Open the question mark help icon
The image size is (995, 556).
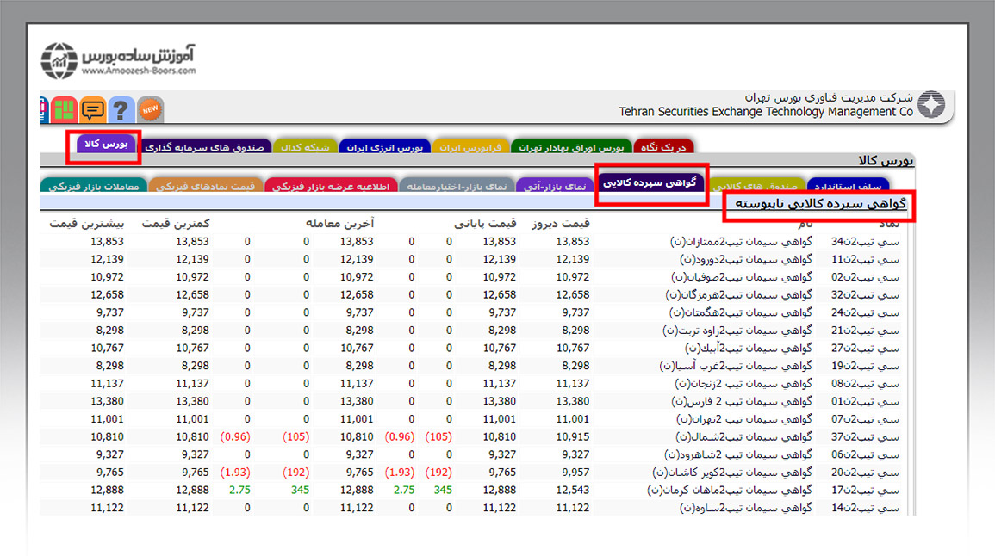pos(121,110)
